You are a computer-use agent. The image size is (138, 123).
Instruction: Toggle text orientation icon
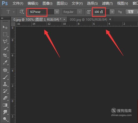click(x=22, y=12)
